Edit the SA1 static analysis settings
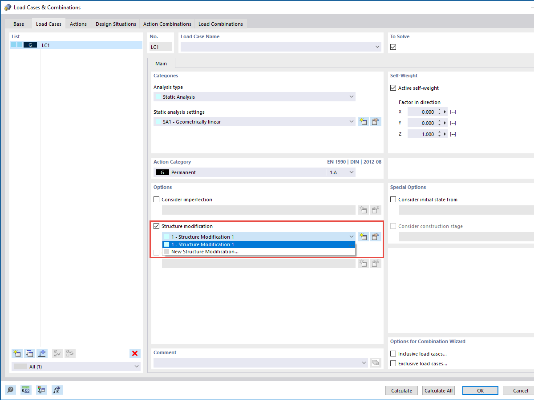The width and height of the screenshot is (534, 400). tap(376, 121)
